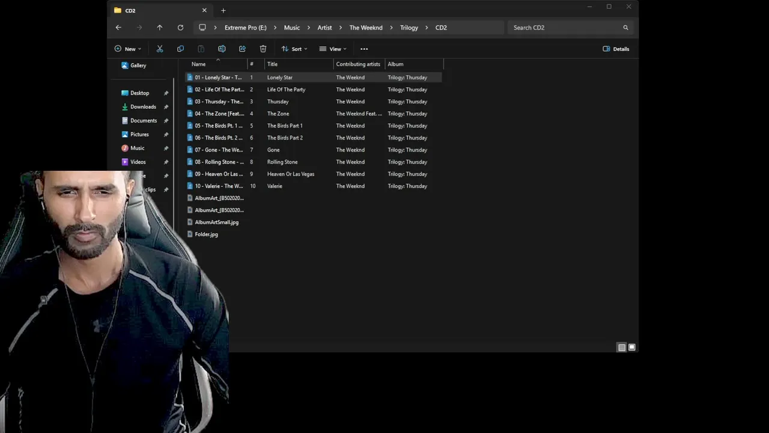Click the This PC monitor icon
Viewport: 769px width, 433px height.
pos(202,28)
